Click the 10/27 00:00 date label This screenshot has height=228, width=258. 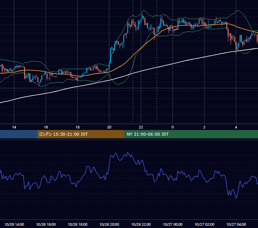tap(173, 224)
